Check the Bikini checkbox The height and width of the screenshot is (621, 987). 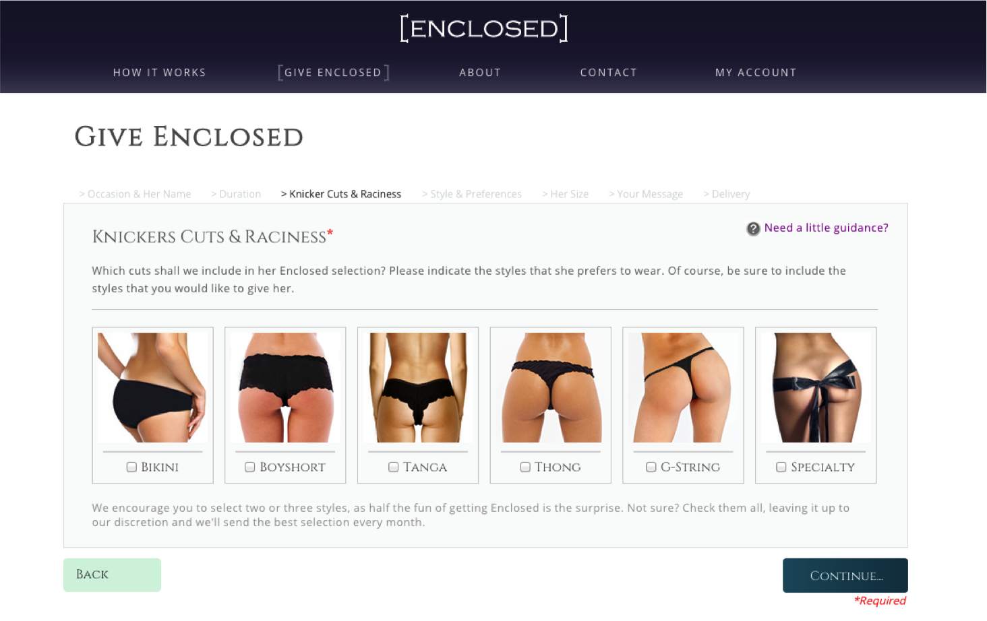(x=131, y=467)
